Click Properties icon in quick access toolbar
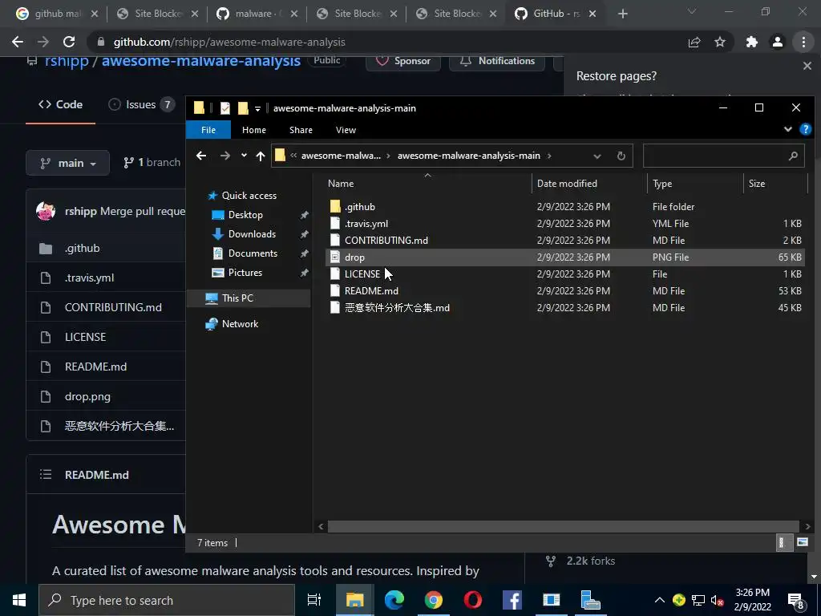Screen dimensions: 821x616 [225, 108]
